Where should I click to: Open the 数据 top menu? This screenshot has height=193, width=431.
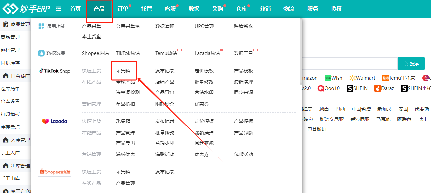point(194,9)
